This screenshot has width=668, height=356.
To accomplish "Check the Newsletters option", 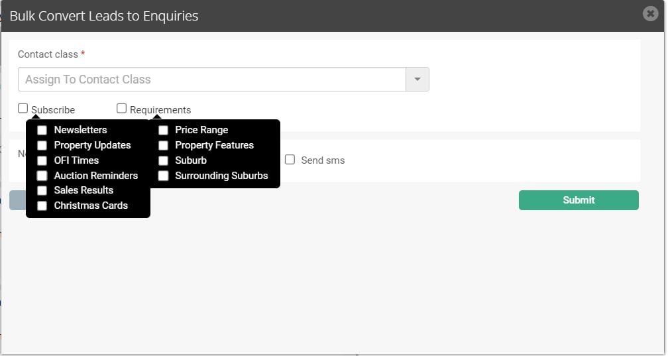I will point(42,130).
